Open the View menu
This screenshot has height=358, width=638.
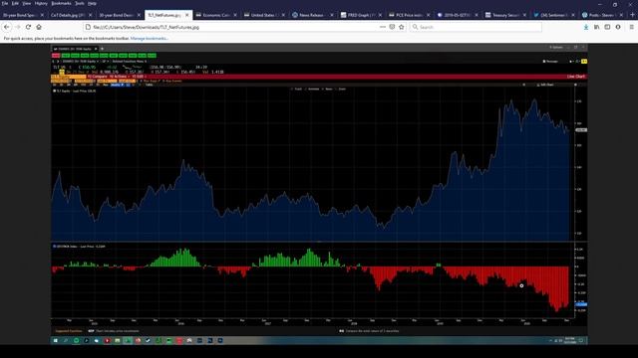(27, 3)
